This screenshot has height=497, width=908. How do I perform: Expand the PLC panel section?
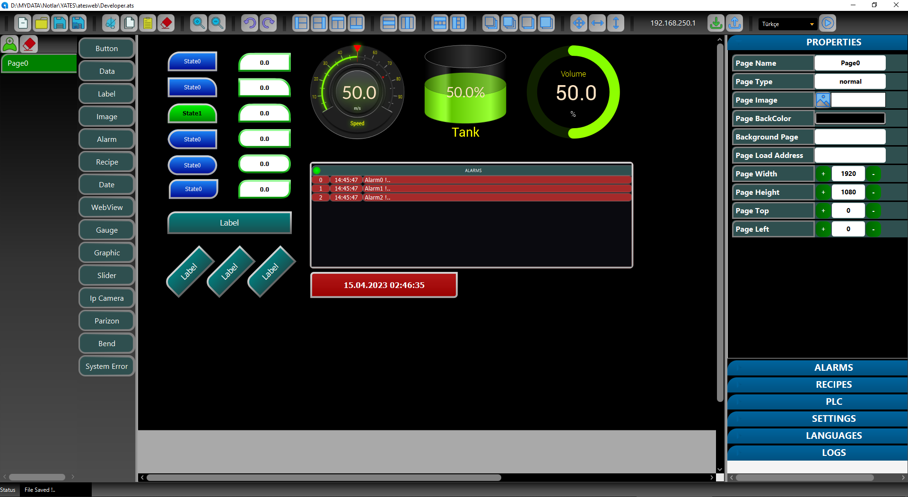pyautogui.click(x=833, y=401)
